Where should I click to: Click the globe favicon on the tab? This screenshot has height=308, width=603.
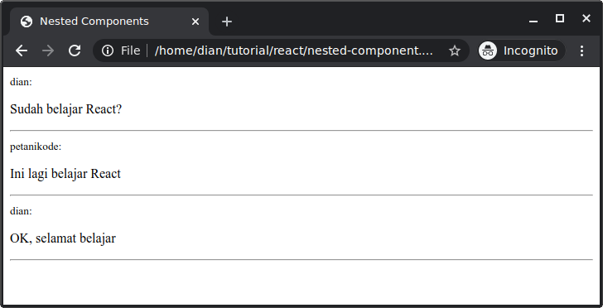pos(27,22)
